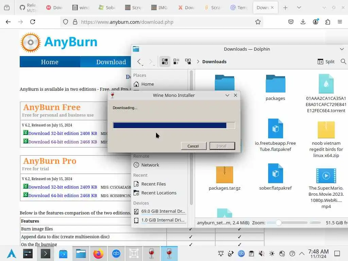Save page to Pocket icon

pos(291,22)
